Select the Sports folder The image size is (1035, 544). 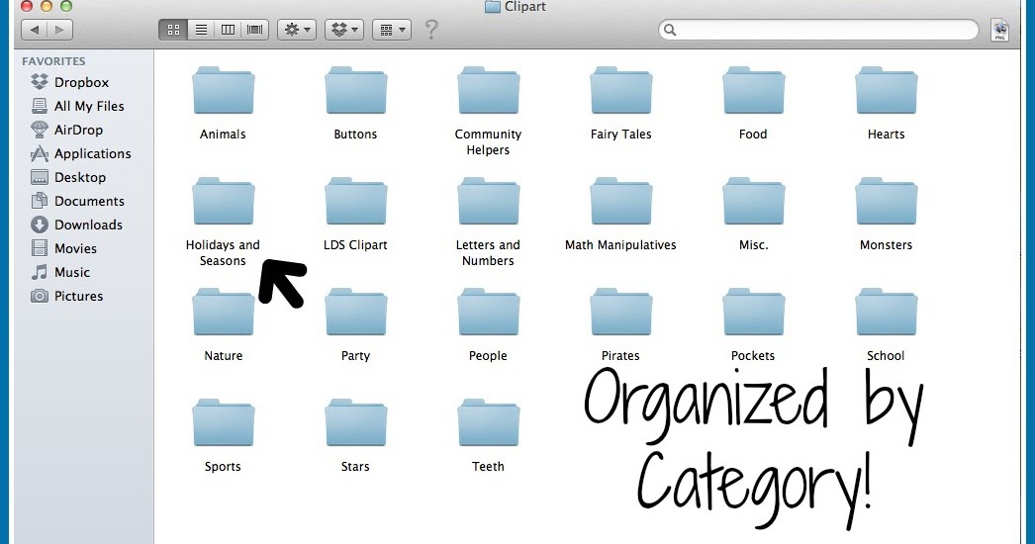pyautogui.click(x=223, y=423)
